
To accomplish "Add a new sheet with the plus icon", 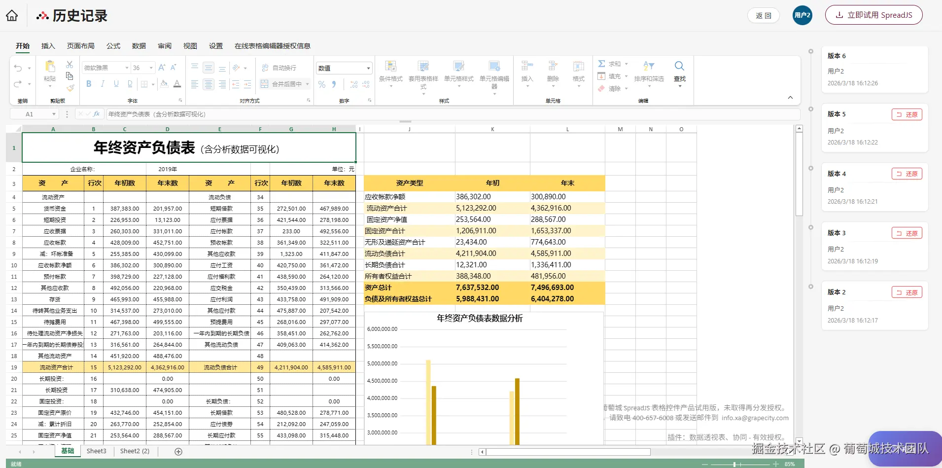I will [x=178, y=452].
